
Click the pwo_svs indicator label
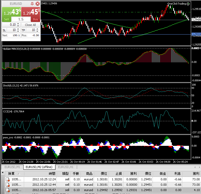pos(8,138)
